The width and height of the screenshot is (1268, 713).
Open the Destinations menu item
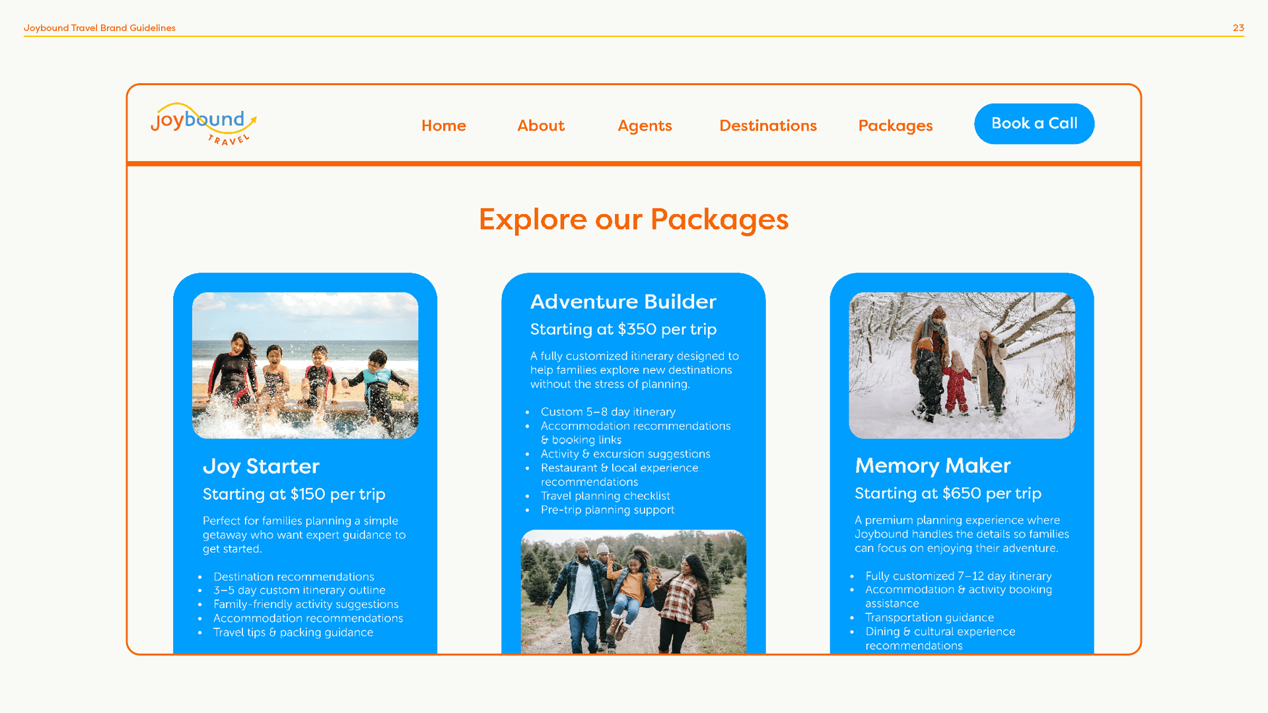(x=767, y=125)
